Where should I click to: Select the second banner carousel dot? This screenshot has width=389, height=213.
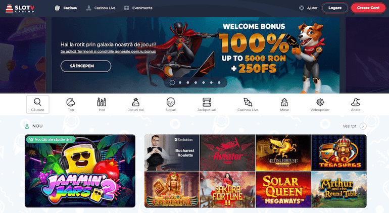180,83
